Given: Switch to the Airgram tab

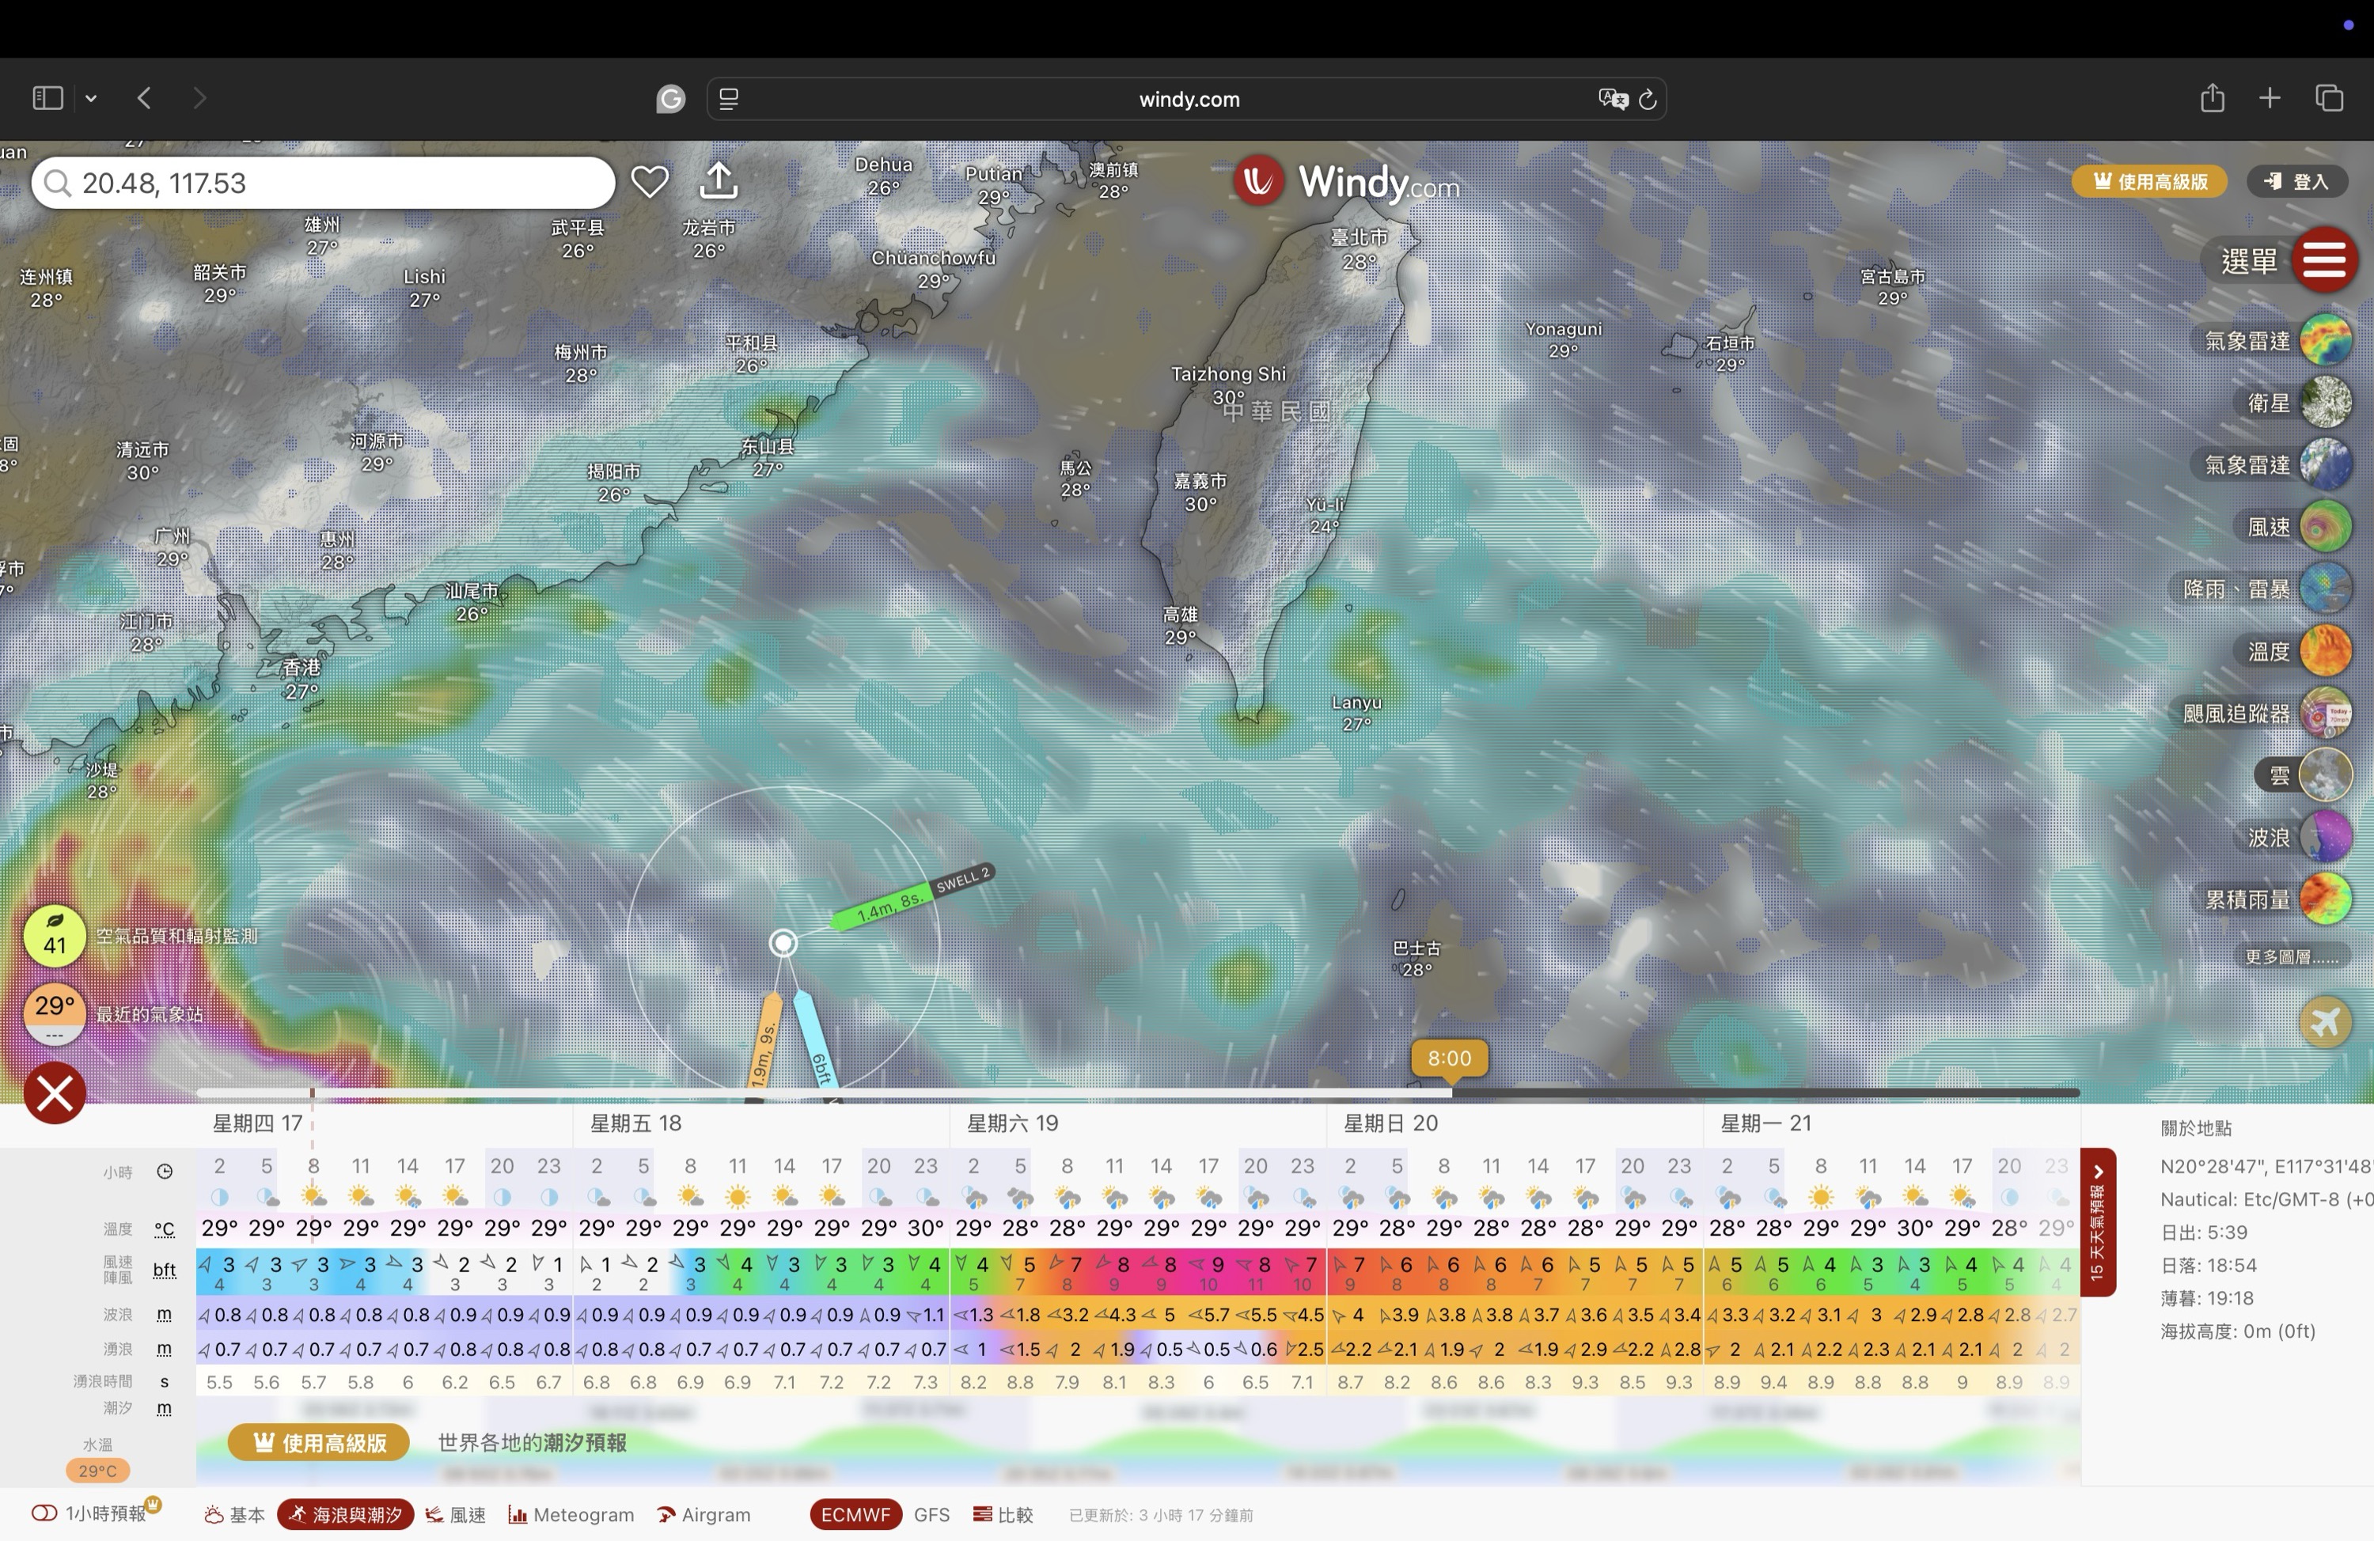Looking at the screenshot, I should click(x=704, y=1514).
